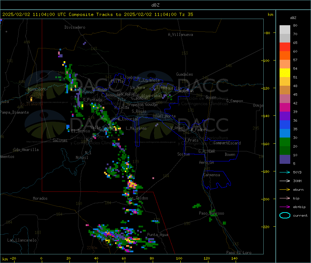Click the 'Bowen' map label
This screenshot has height=263, width=311.
pos(230,154)
